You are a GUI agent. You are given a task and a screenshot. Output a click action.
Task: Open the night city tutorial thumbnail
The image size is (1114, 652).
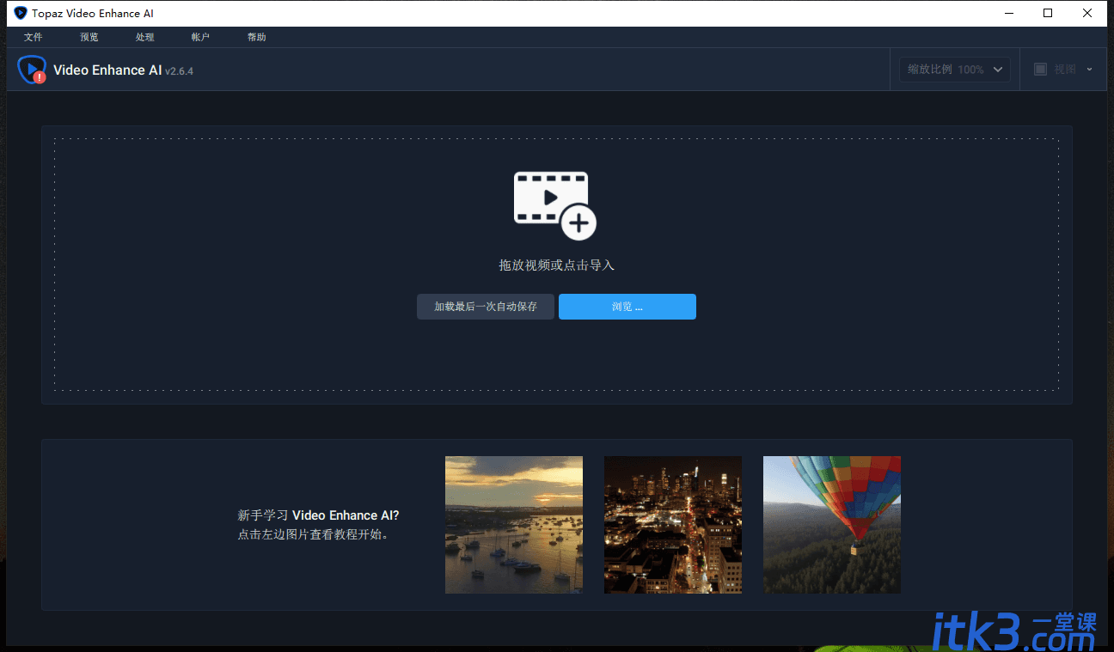[673, 525]
